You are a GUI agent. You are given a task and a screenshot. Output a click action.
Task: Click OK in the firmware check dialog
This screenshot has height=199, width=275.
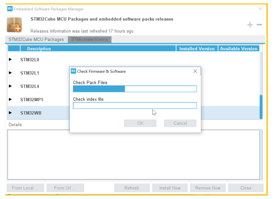coord(140,123)
